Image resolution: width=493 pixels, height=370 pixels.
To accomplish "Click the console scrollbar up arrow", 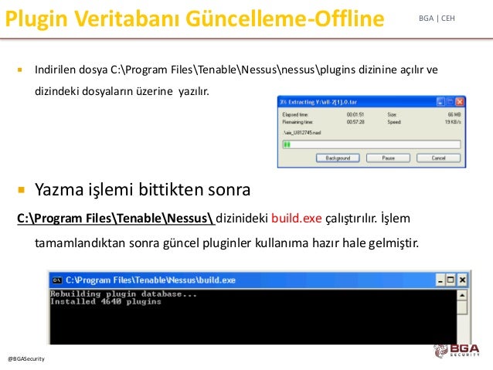I will point(462,295).
